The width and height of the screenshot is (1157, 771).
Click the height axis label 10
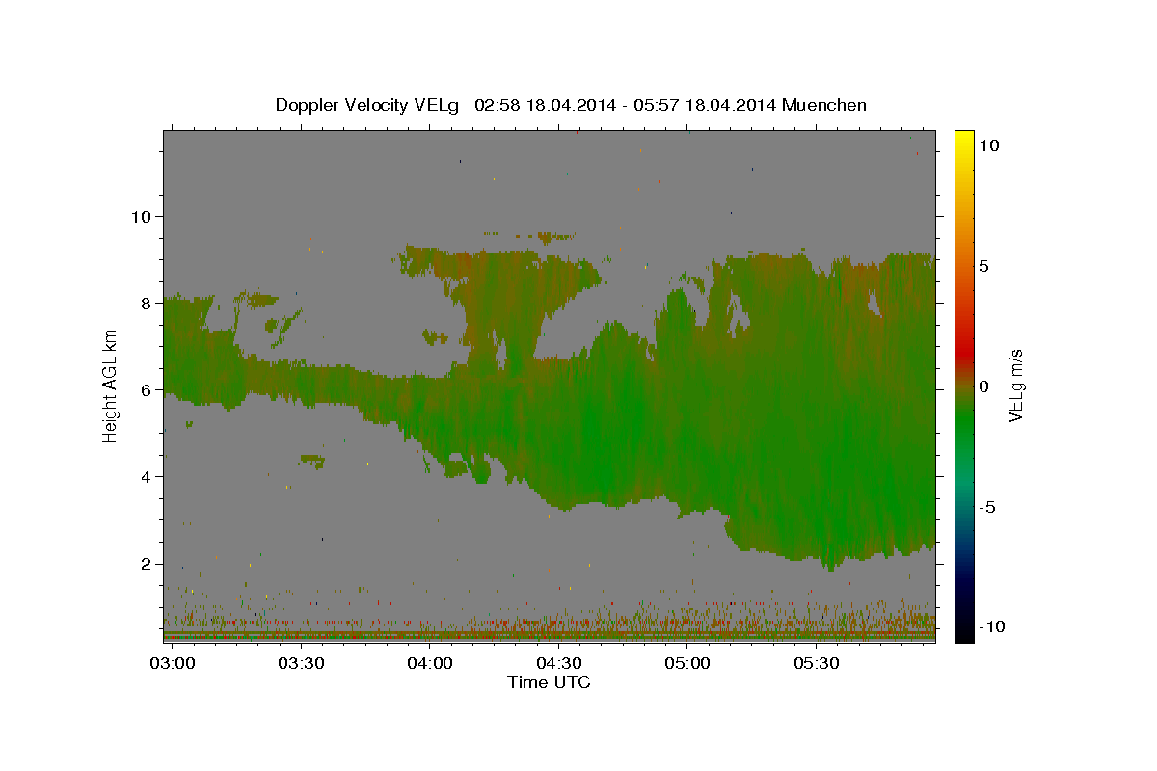tap(141, 216)
